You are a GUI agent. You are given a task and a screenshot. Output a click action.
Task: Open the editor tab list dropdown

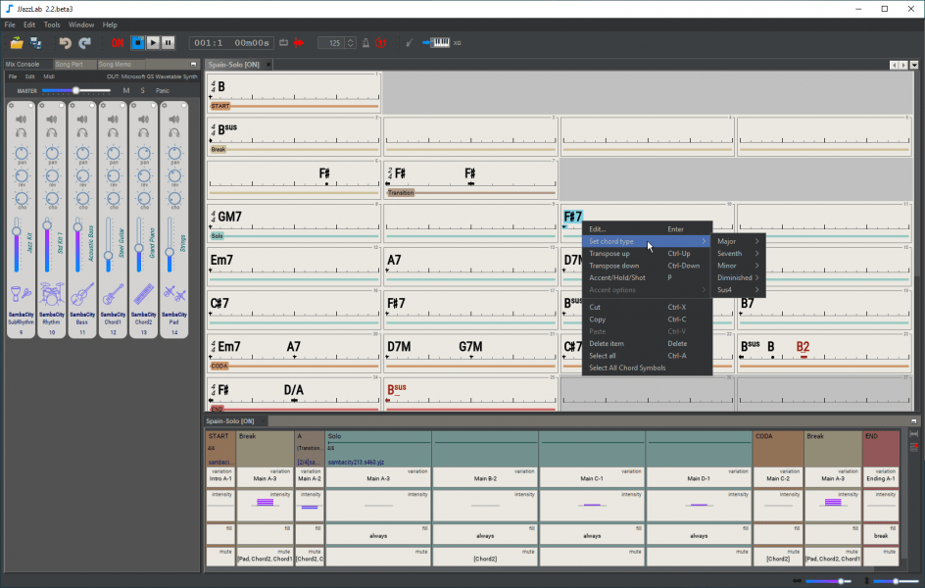pos(914,65)
